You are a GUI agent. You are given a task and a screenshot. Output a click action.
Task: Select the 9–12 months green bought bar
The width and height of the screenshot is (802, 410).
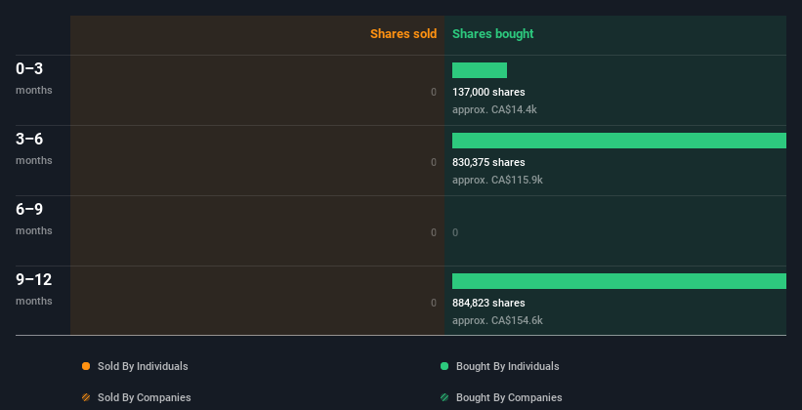[619, 281]
